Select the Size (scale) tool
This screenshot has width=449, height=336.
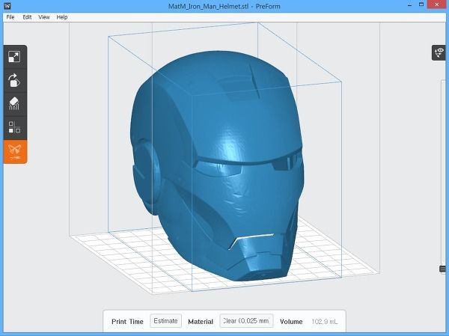(15, 57)
